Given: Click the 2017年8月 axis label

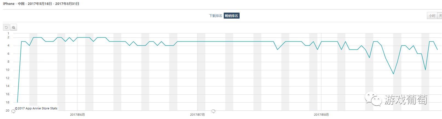Looking at the screenshot, I should (x=321, y=115).
